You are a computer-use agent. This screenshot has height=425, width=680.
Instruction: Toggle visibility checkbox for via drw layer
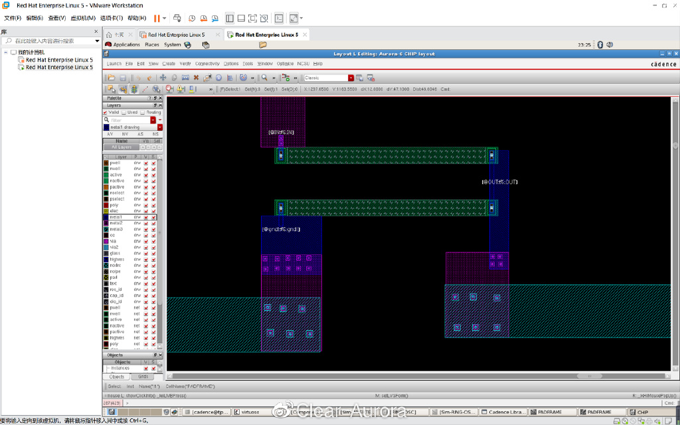pyautogui.click(x=146, y=242)
